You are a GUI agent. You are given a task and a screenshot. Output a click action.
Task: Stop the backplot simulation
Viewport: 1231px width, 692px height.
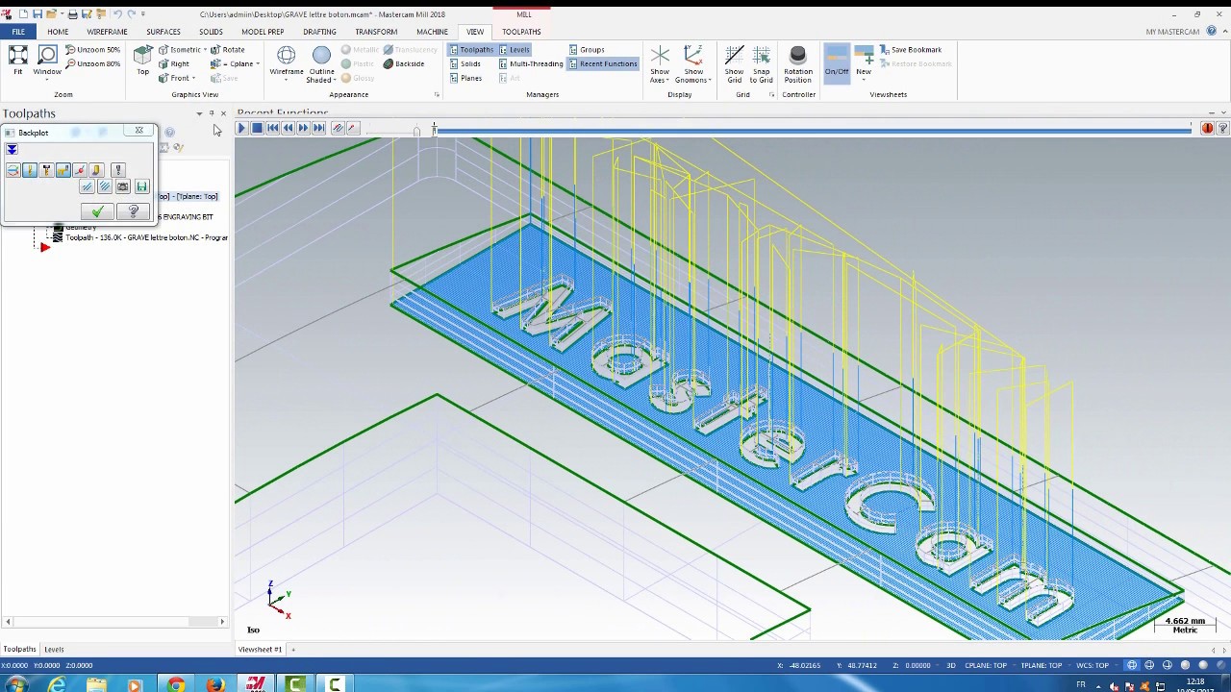(x=258, y=127)
